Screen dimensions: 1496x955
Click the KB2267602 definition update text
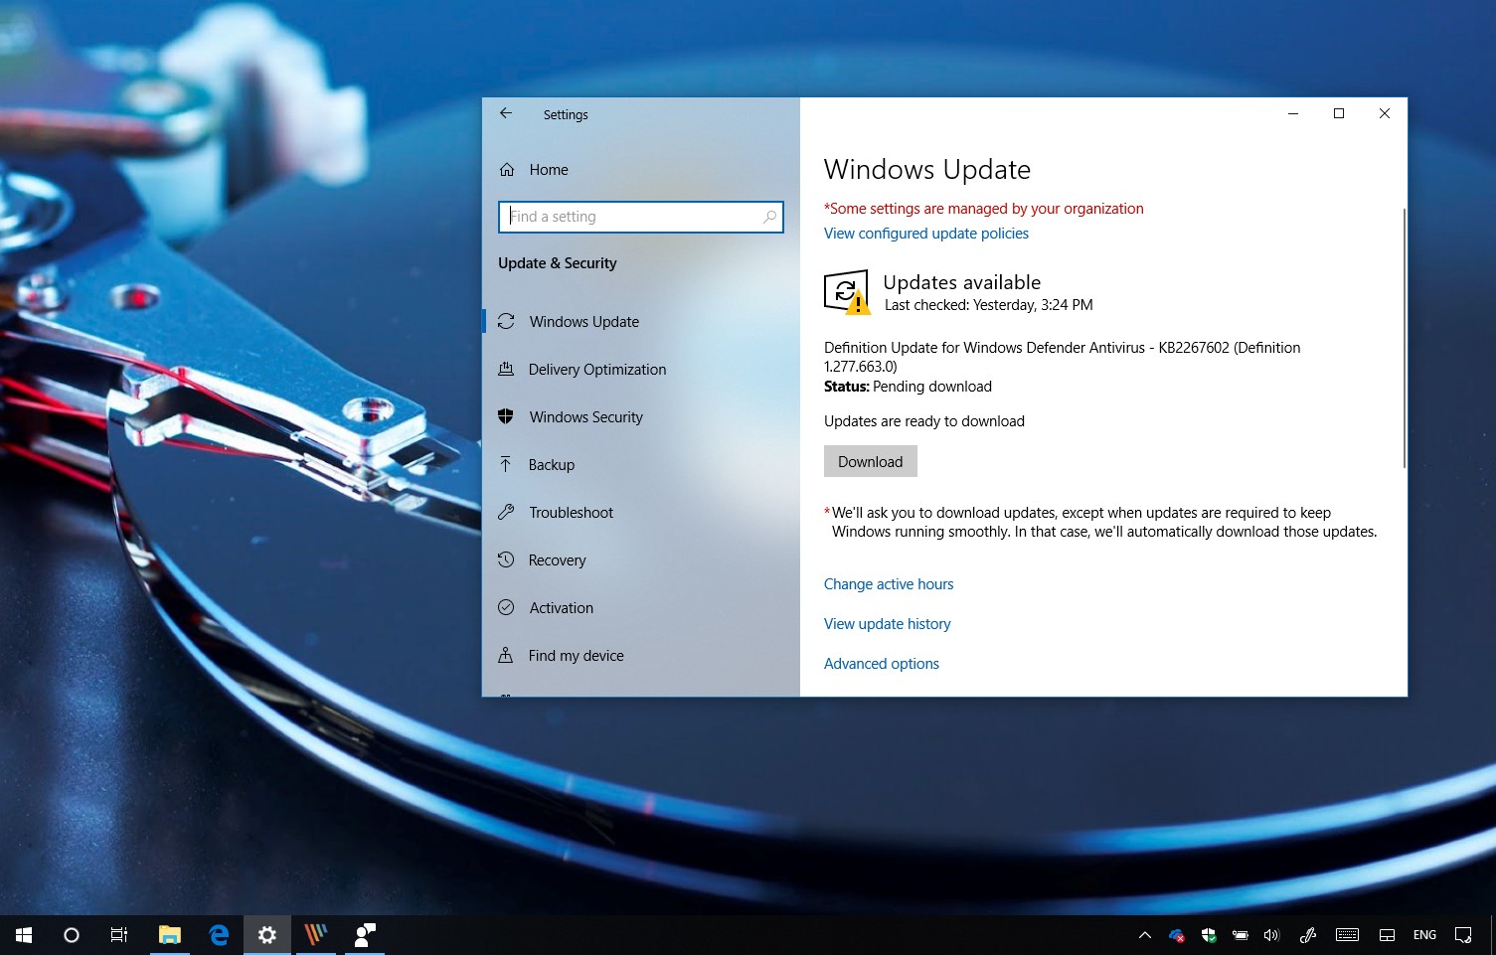[x=1063, y=357]
